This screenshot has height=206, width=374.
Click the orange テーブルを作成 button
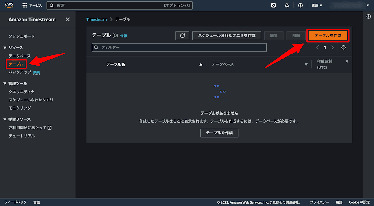(328, 35)
